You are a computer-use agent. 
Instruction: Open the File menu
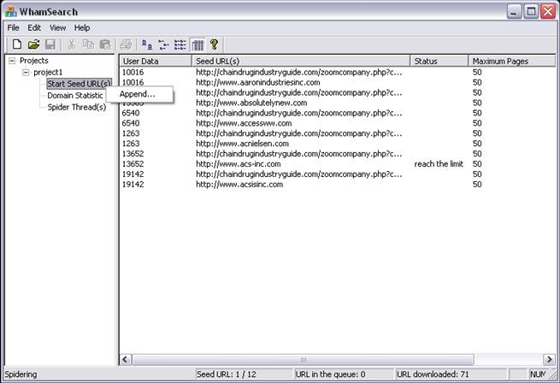click(x=14, y=27)
